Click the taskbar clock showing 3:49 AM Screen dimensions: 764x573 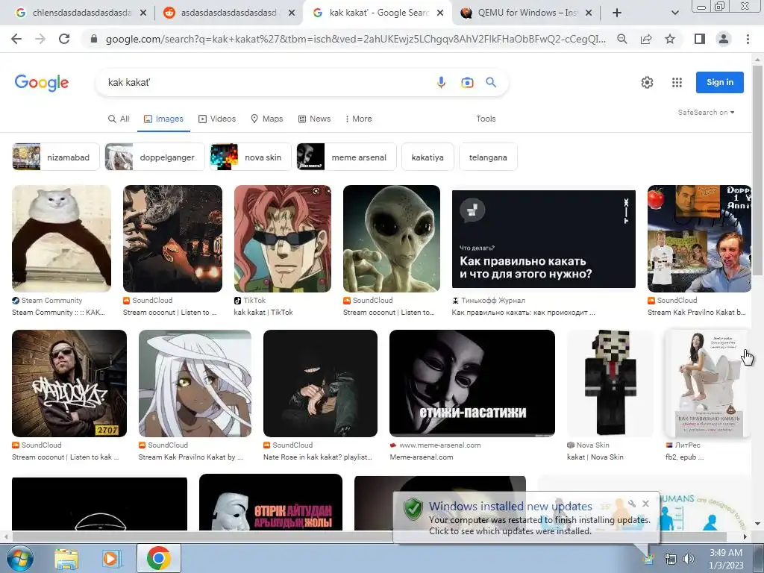point(726,559)
